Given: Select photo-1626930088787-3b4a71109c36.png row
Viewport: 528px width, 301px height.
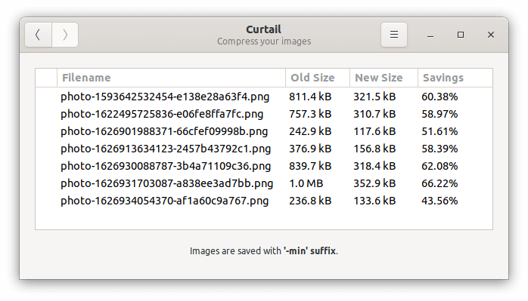Looking at the screenshot, I should coord(264,166).
